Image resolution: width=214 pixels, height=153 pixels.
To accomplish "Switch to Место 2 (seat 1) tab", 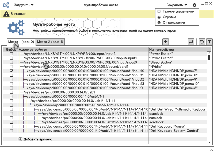I will [50, 42].
